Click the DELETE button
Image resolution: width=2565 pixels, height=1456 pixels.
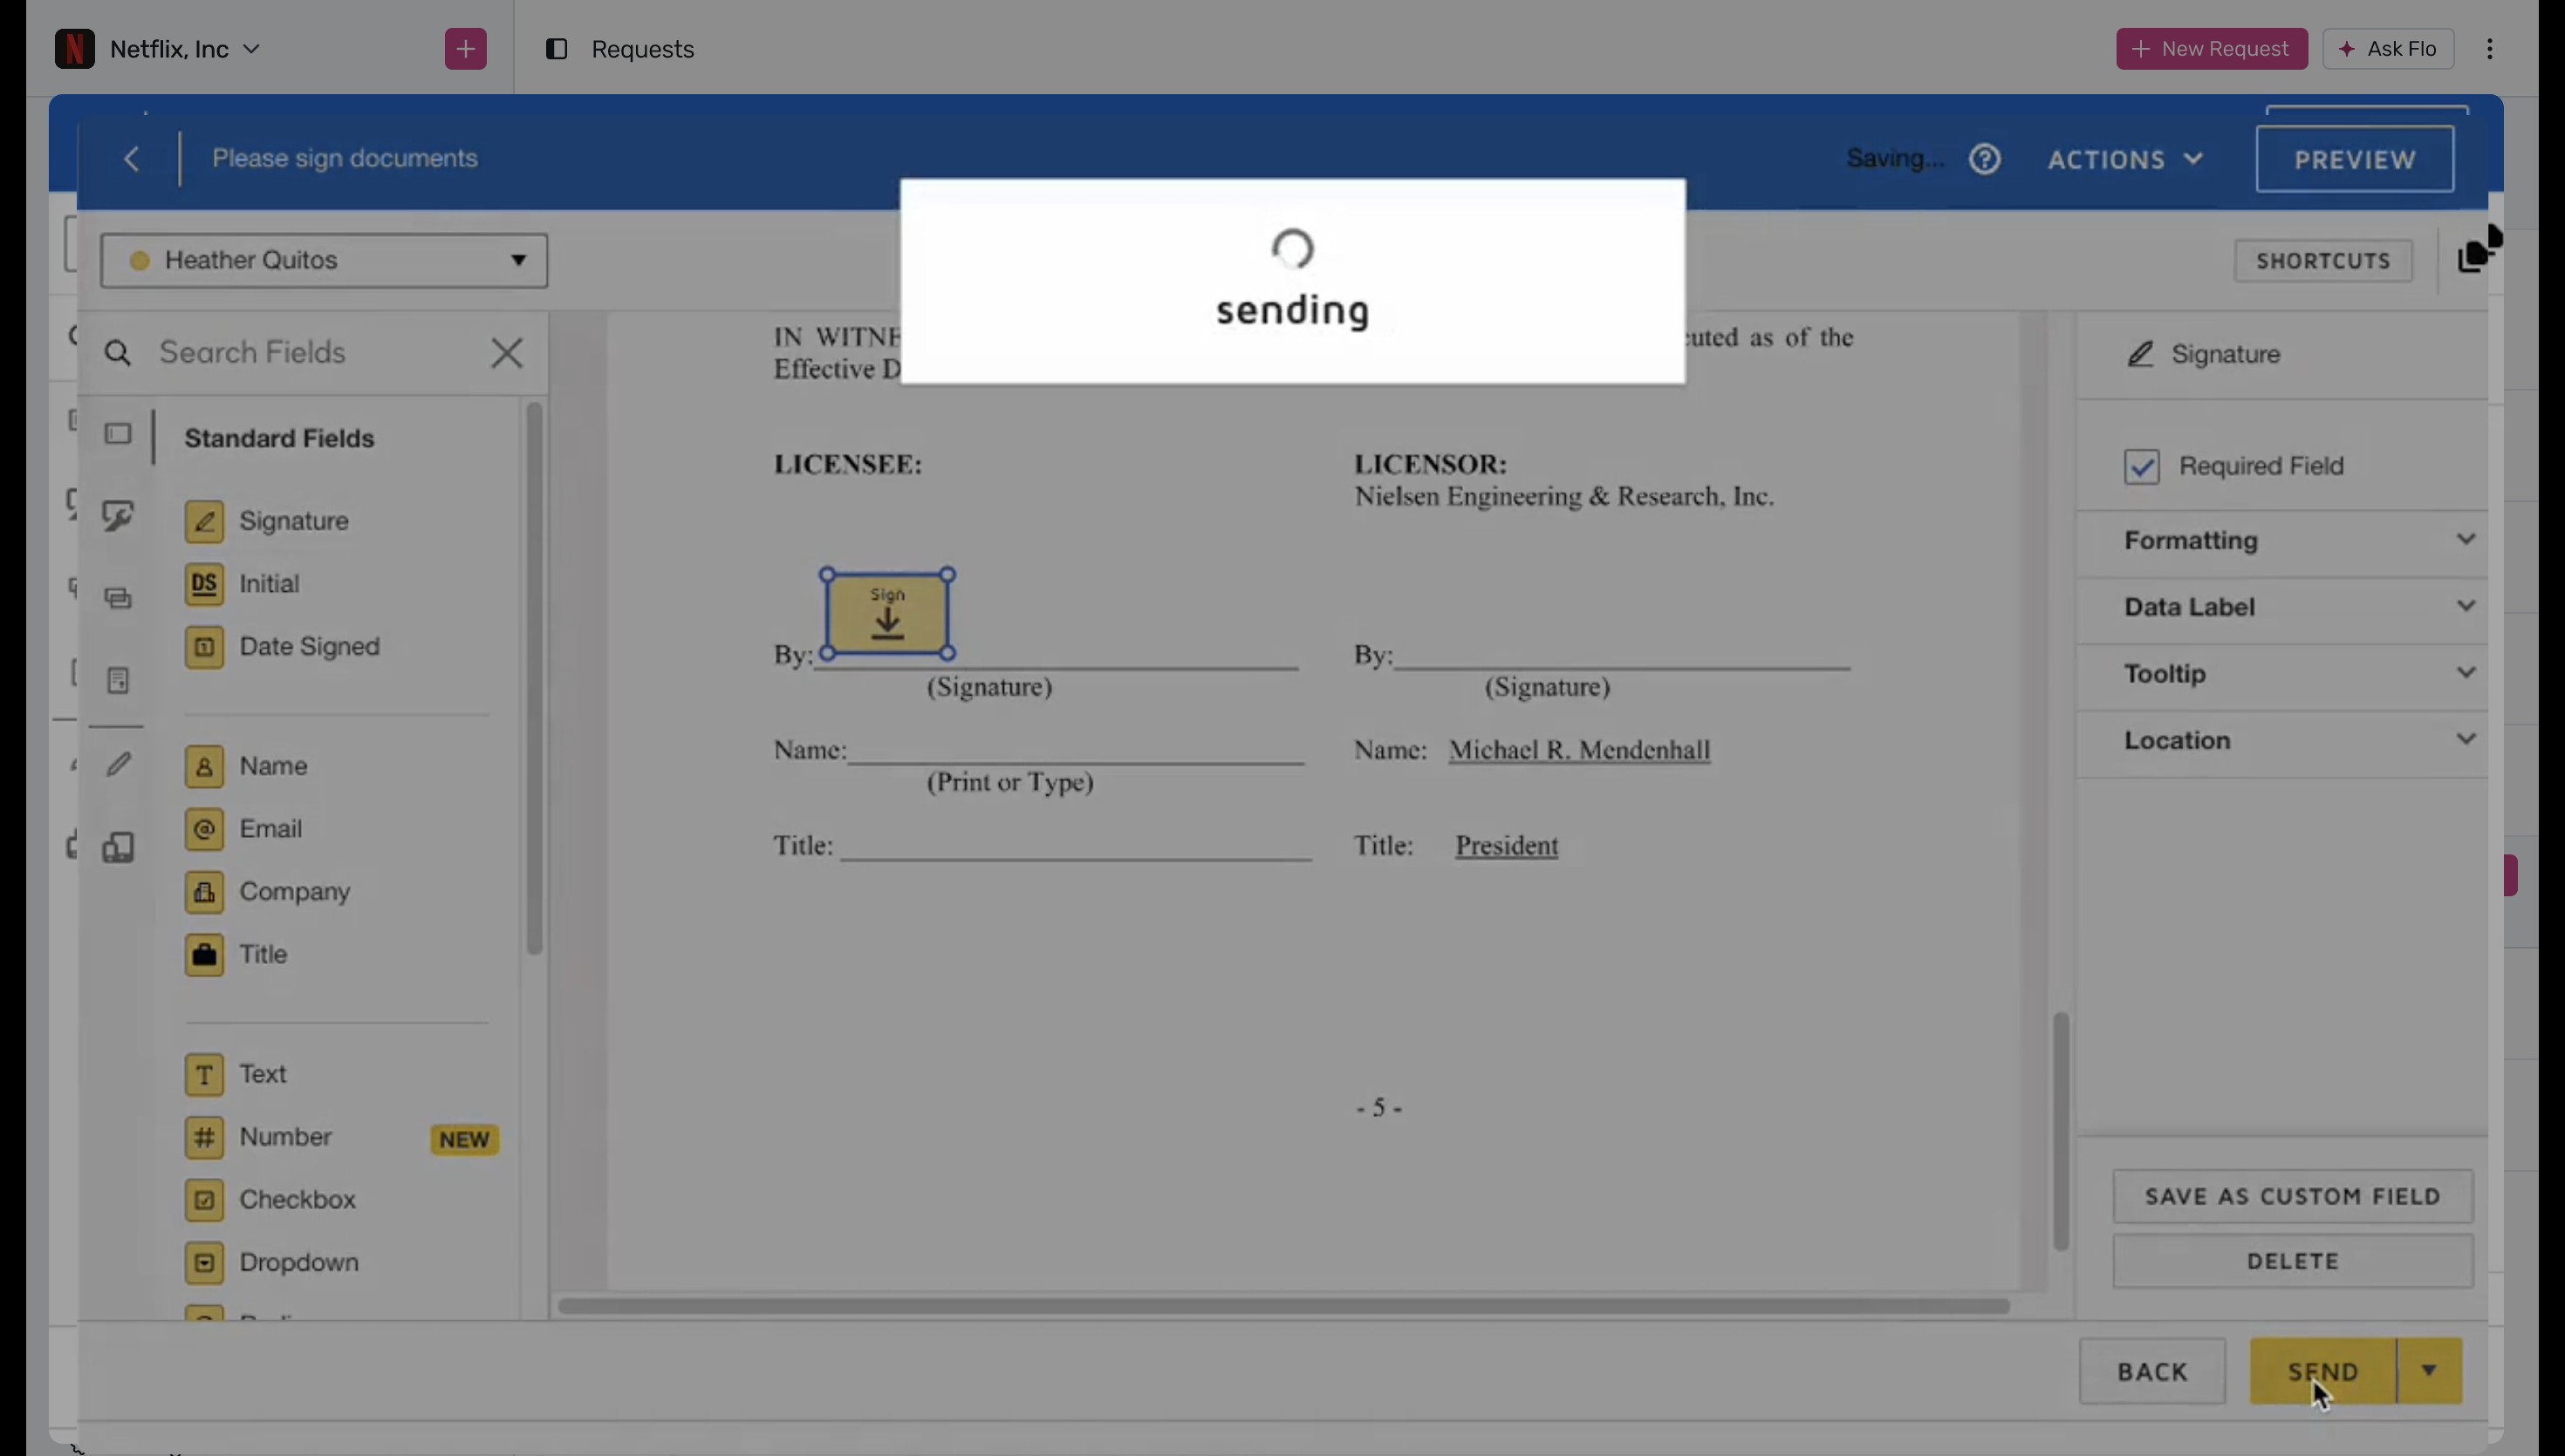click(2293, 1262)
